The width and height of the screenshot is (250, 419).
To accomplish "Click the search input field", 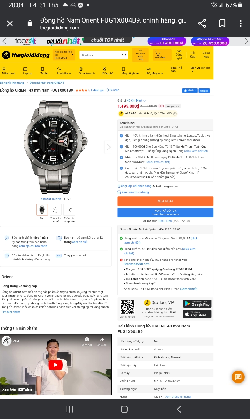I will 100,55.
